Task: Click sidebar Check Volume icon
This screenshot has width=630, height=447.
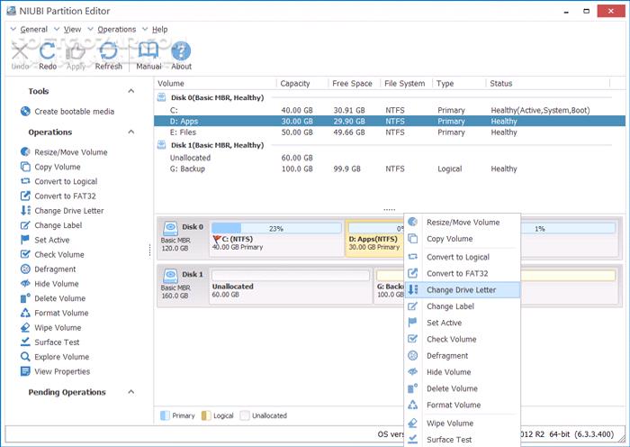Action: point(25,254)
